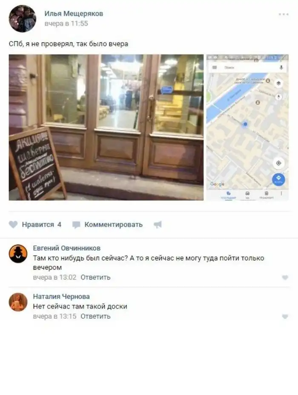Image resolution: width=298 pixels, height=395 pixels.
Task: Open Наталия Чернова's profile name link
Action: tap(61, 297)
